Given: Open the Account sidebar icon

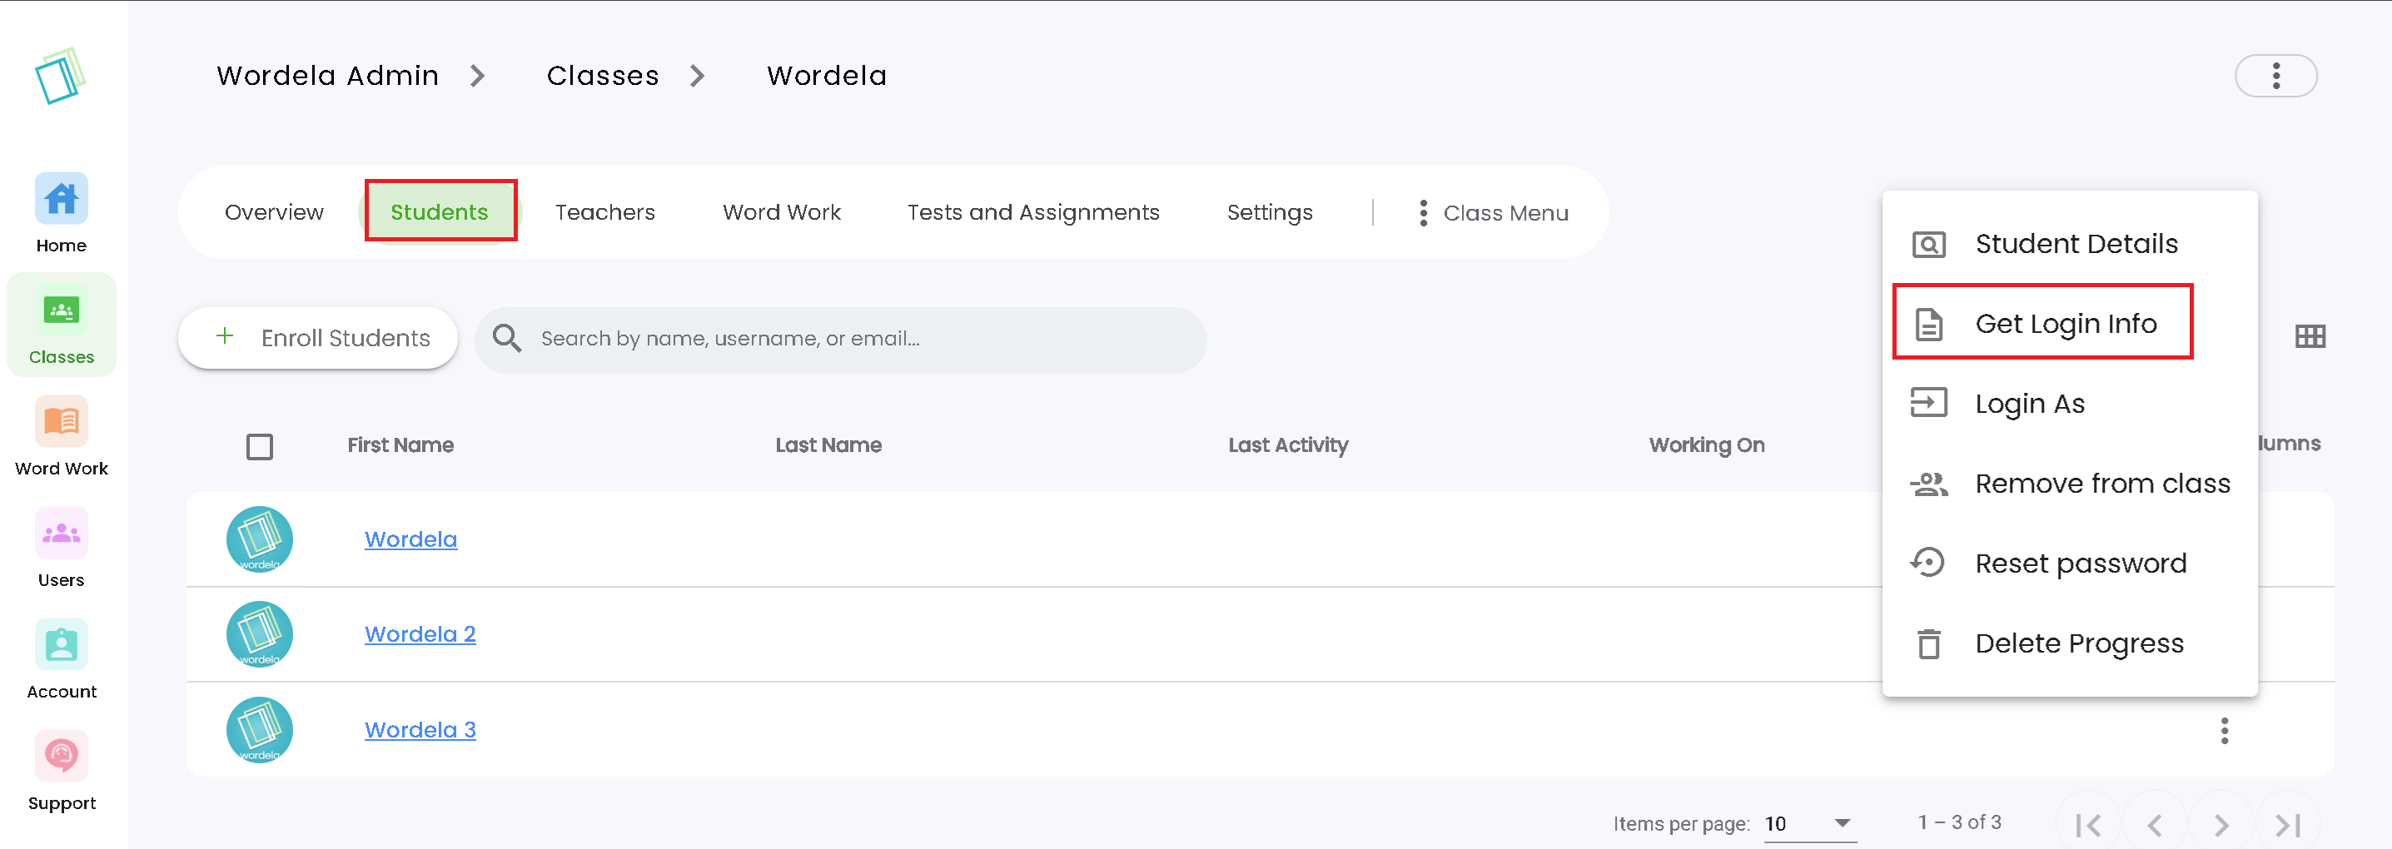Looking at the screenshot, I should [62, 645].
